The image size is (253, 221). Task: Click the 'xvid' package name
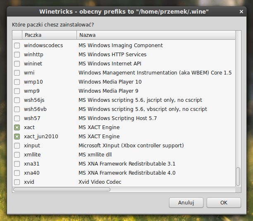pos(29,182)
